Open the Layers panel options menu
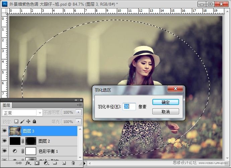 pyautogui.click(x=79, y=105)
